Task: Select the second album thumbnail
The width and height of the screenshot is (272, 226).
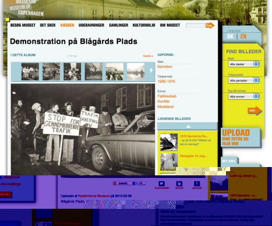Action: click(x=51, y=72)
